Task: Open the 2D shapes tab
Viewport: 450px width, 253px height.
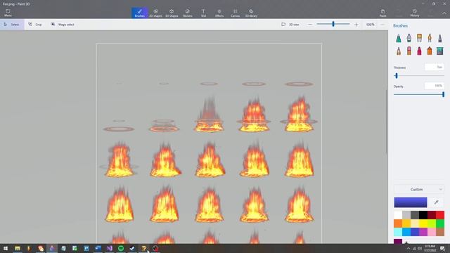Action: coord(155,13)
